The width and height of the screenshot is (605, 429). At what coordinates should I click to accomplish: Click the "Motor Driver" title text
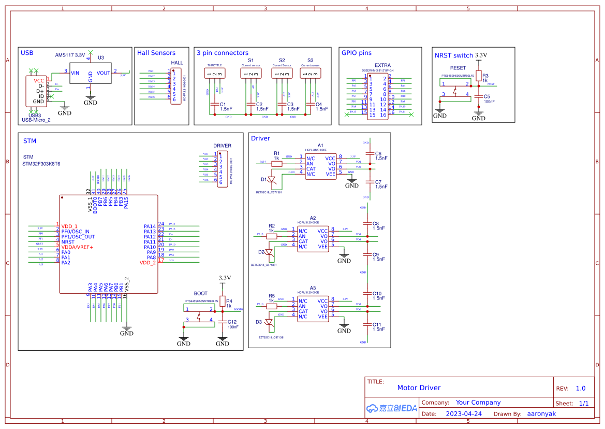419,388
